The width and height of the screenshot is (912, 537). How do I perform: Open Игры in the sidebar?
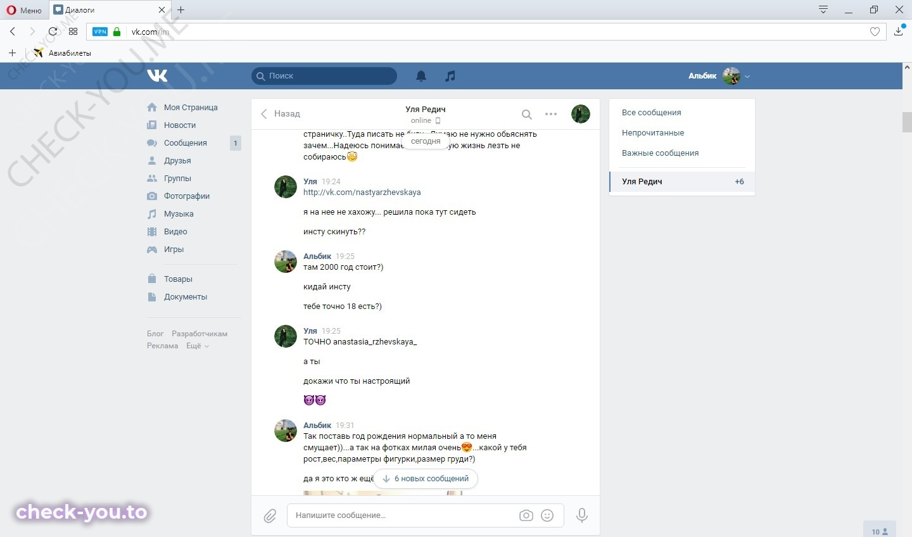coord(174,250)
